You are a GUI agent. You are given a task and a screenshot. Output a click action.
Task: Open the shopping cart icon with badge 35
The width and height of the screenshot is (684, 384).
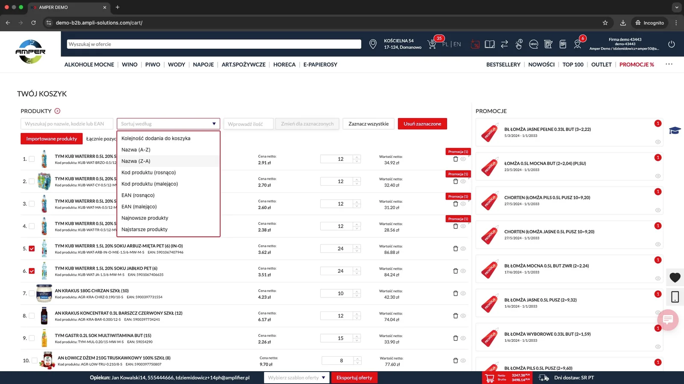coord(432,44)
